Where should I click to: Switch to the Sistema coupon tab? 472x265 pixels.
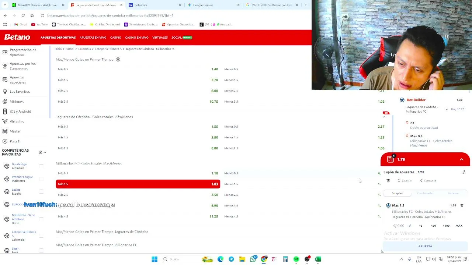click(x=453, y=193)
